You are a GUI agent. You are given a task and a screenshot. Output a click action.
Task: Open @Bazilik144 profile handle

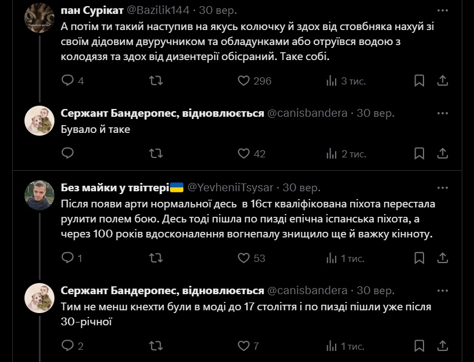[158, 11]
